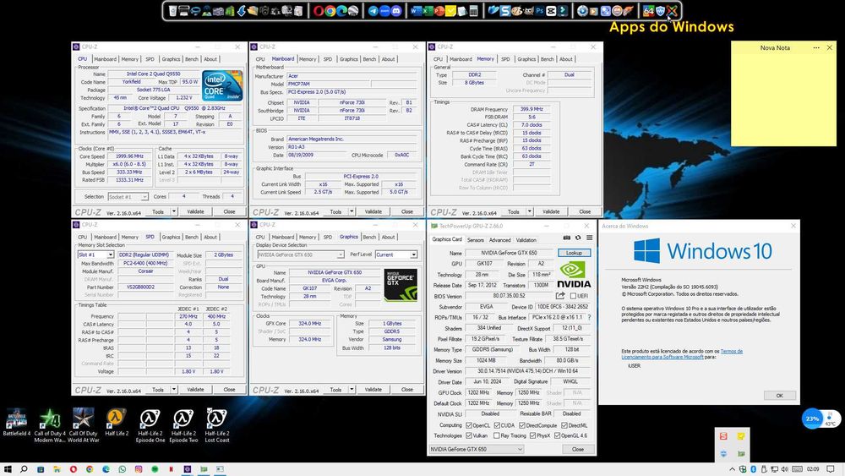845x476 pixels.
Task: Open the Calculator icon in the top dock
Action: (473, 11)
